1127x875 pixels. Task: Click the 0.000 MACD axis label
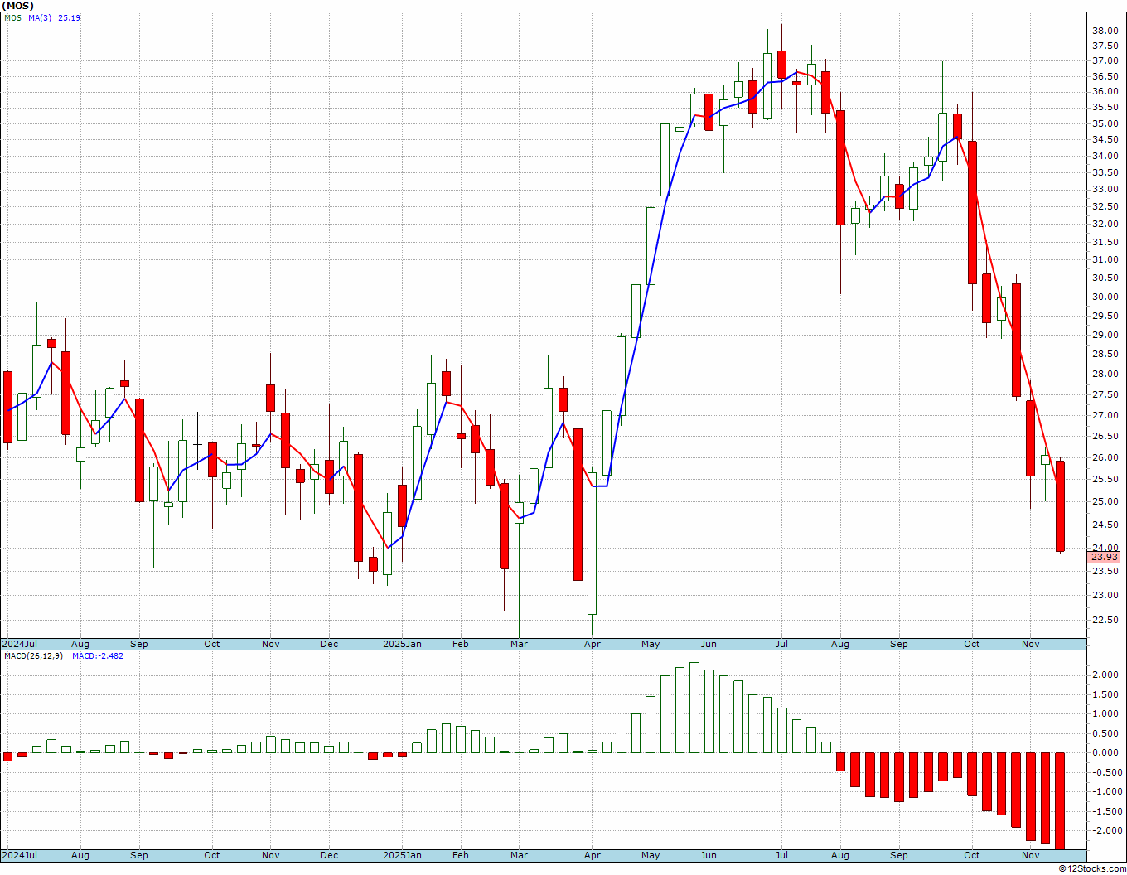coord(1104,753)
